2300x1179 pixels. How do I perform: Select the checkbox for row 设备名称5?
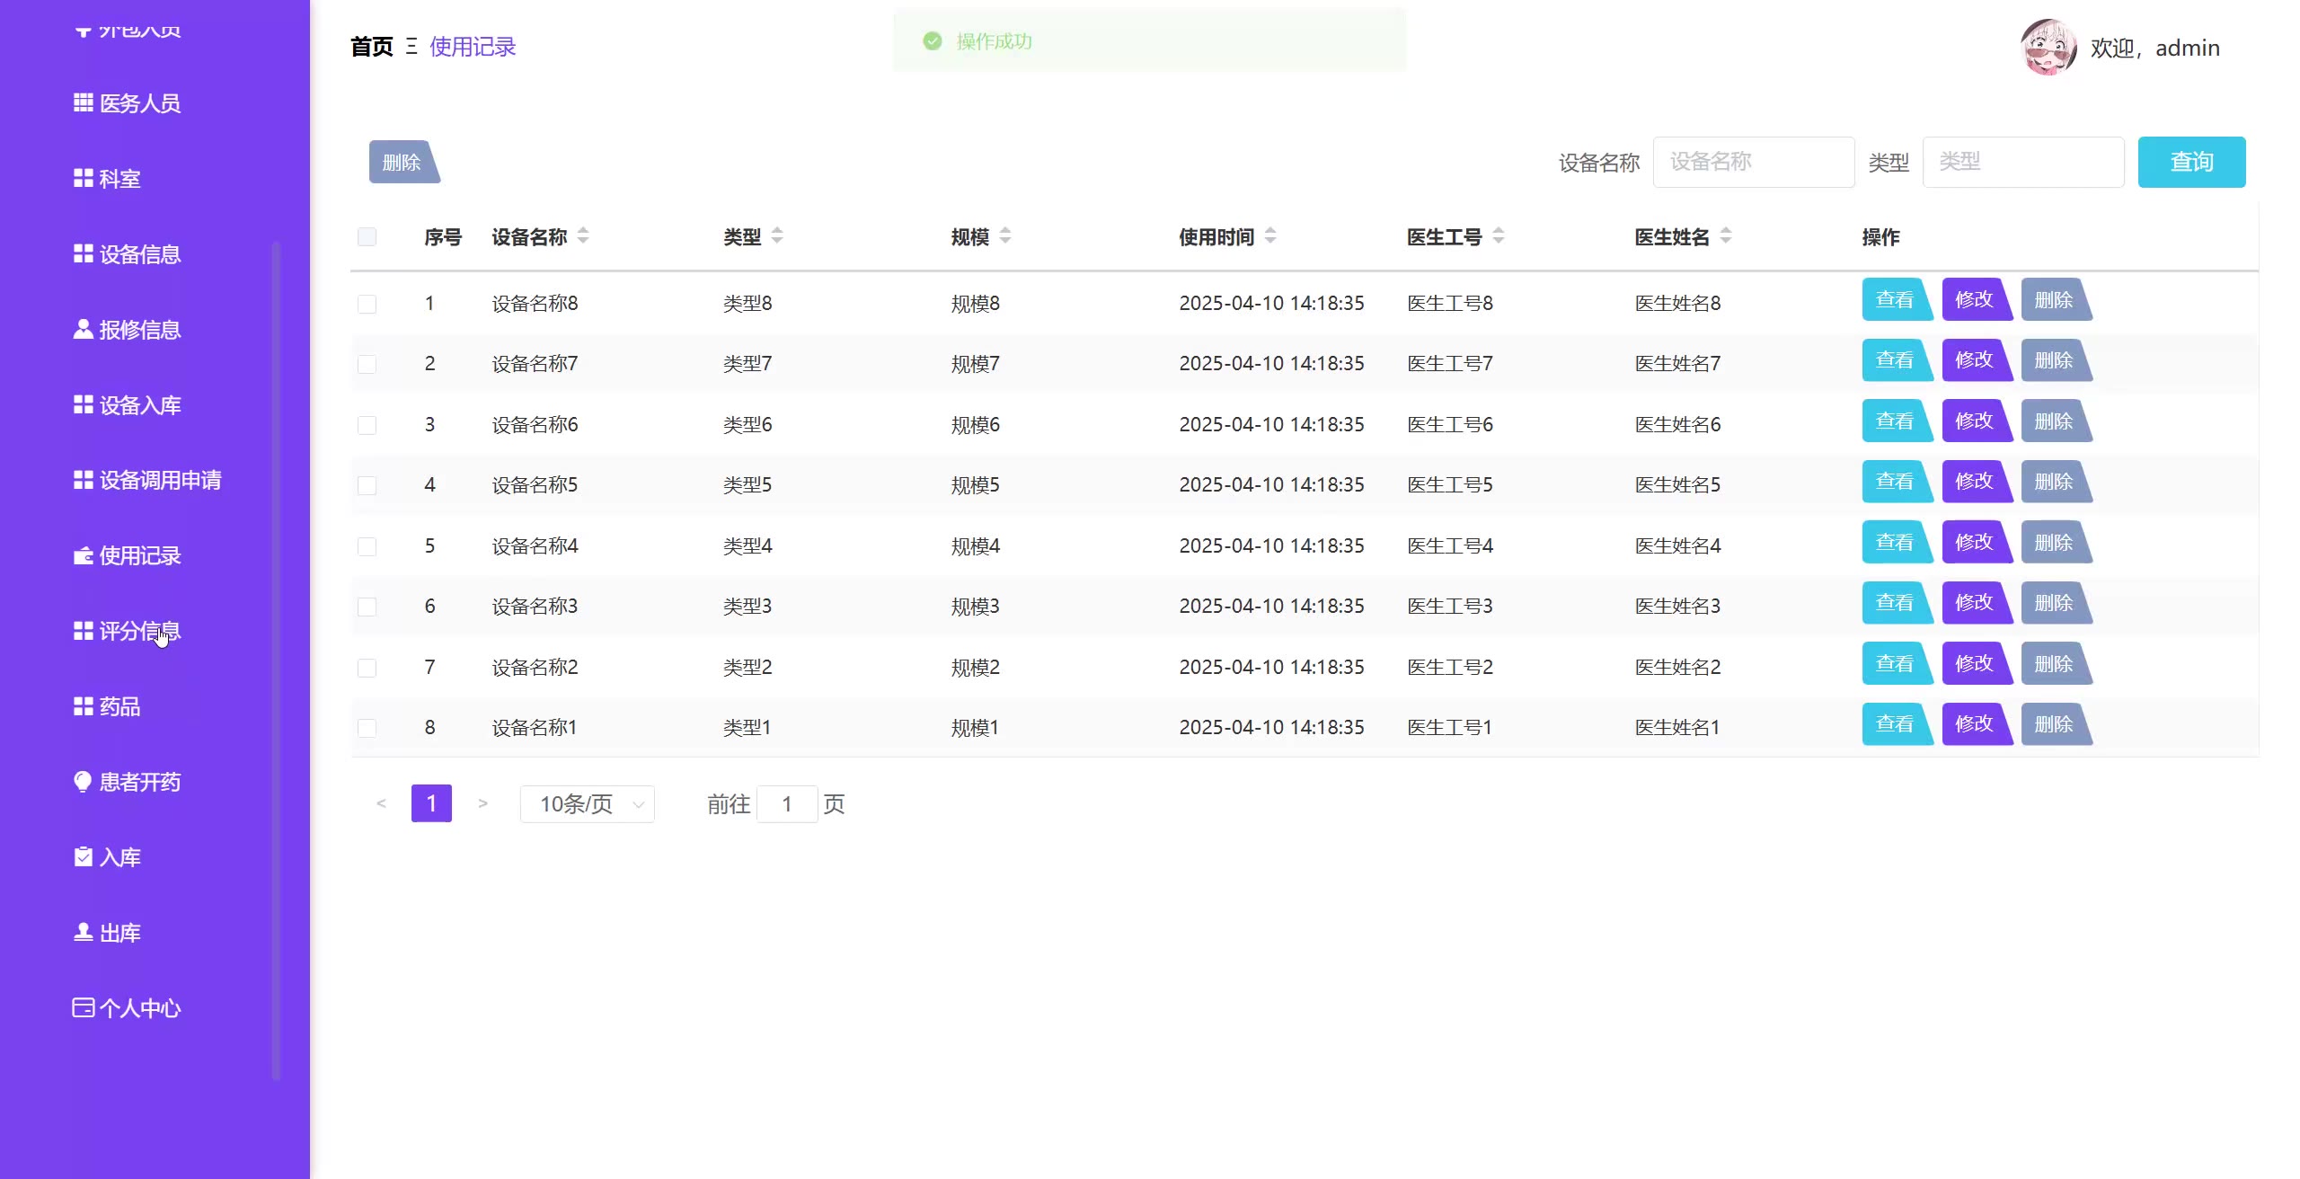[367, 485]
